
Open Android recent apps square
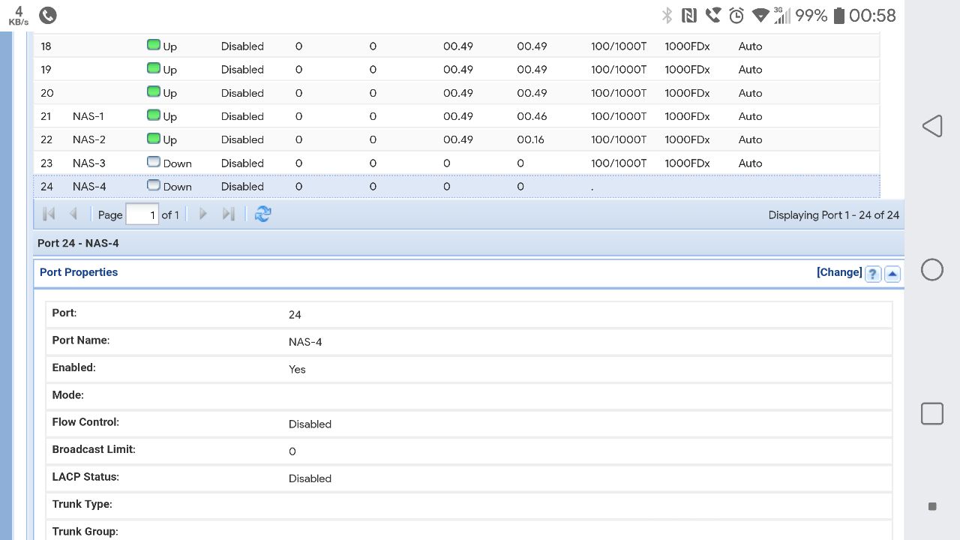click(x=931, y=413)
